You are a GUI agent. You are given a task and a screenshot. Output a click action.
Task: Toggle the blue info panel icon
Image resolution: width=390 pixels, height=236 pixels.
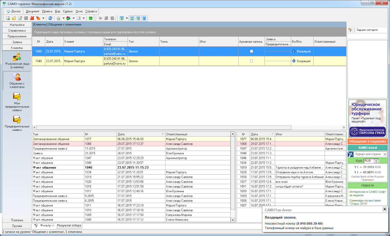point(144,18)
